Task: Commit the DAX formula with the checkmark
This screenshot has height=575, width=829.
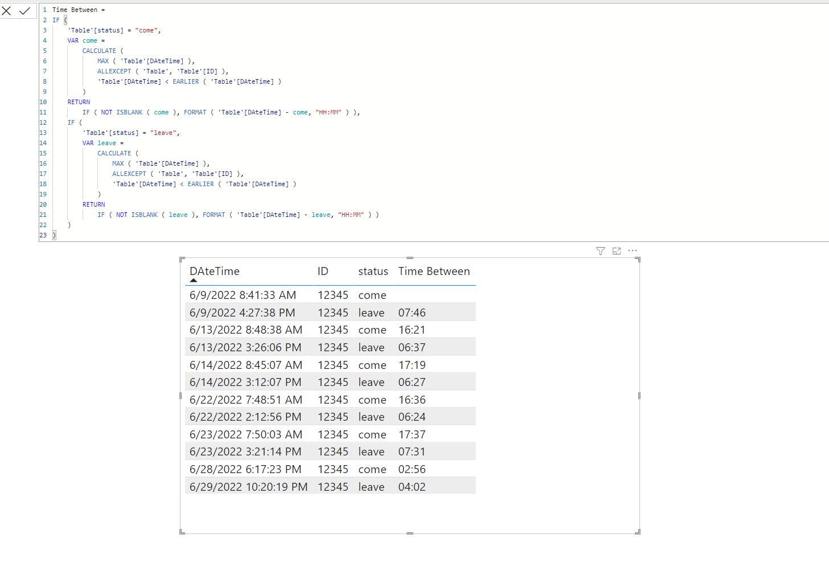Action: point(24,11)
